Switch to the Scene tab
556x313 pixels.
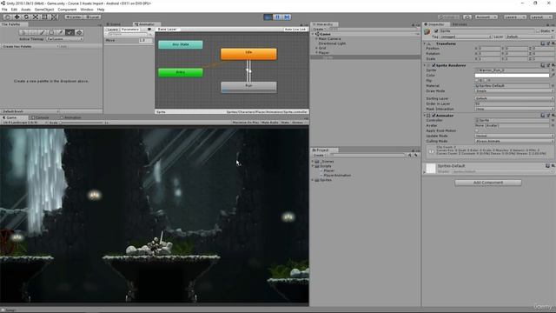[x=114, y=24]
